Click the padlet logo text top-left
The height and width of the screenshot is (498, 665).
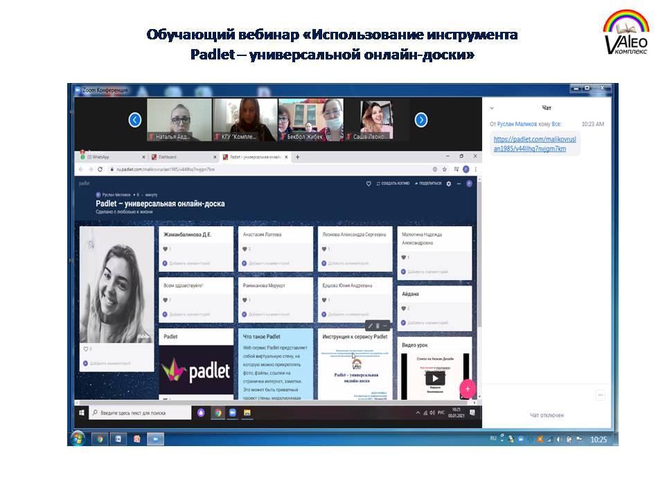click(x=85, y=183)
